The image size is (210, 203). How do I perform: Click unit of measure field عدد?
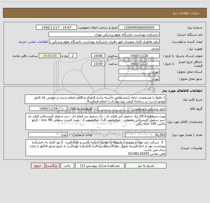pos(48,135)
